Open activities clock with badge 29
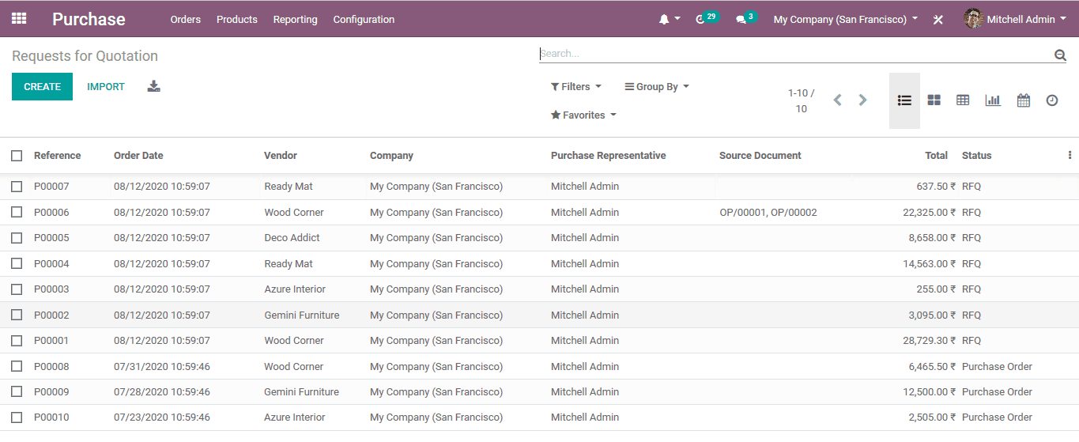1079x442 pixels. pos(707,18)
